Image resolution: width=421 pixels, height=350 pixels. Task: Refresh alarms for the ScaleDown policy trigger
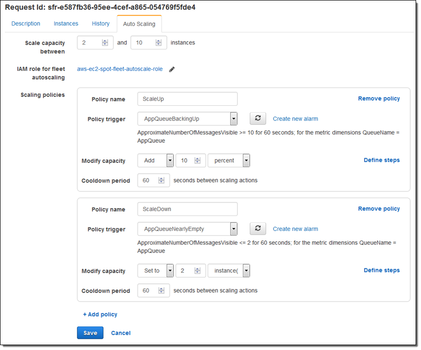(x=258, y=229)
